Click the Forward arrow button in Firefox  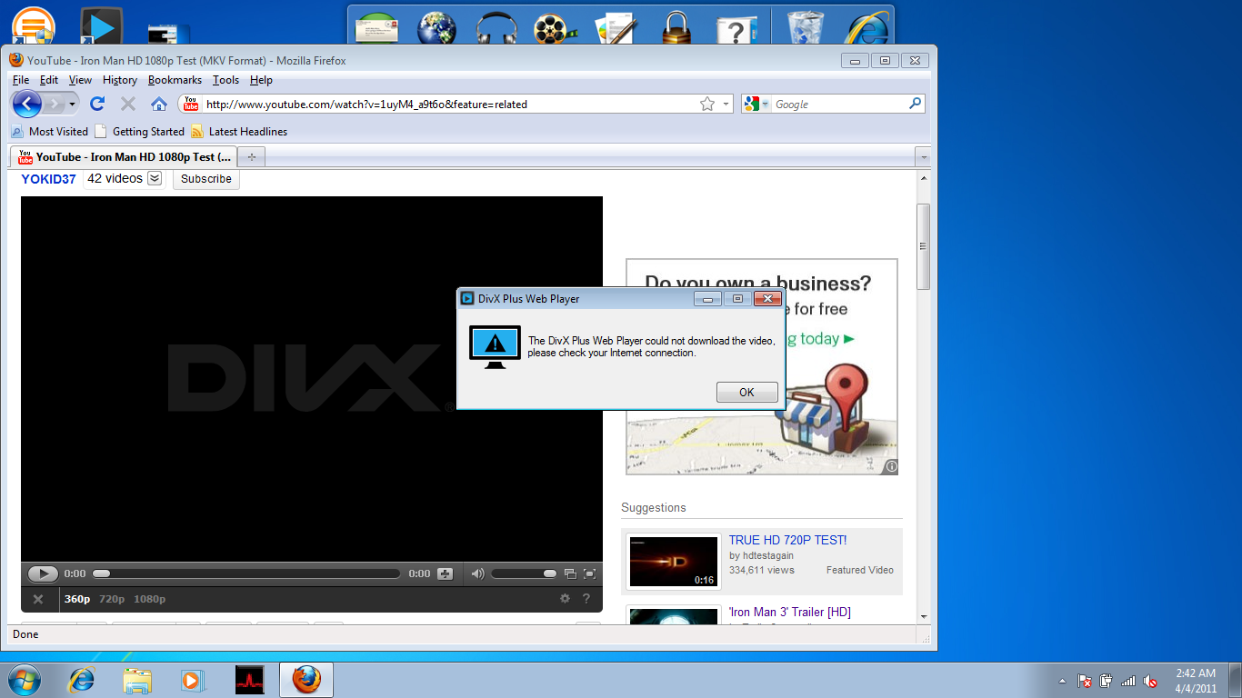[55, 104]
